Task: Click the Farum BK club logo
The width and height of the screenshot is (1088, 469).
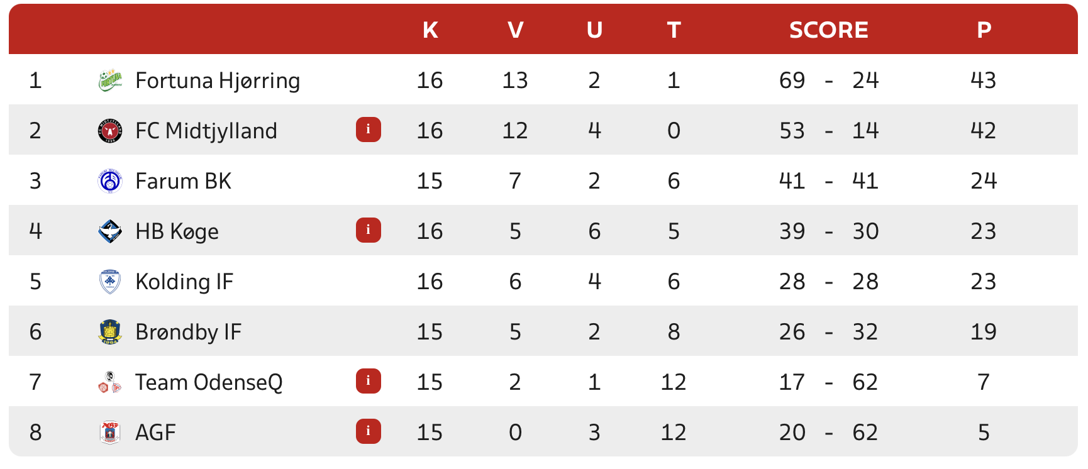Action: point(110,181)
